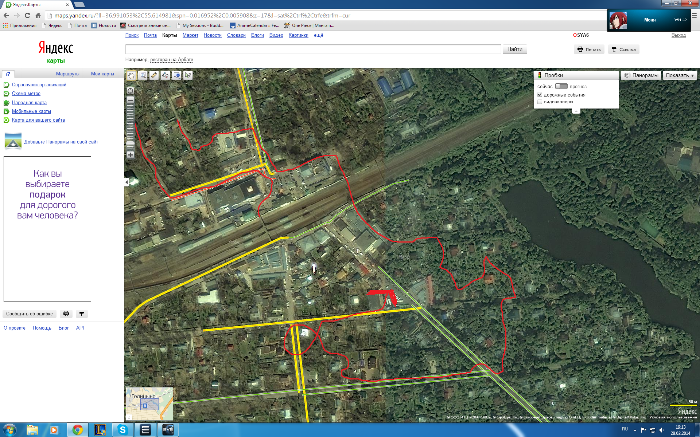Open Мобильные карты link

pos(31,111)
